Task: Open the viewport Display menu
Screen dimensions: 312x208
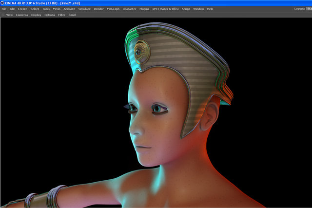Action: point(36,15)
